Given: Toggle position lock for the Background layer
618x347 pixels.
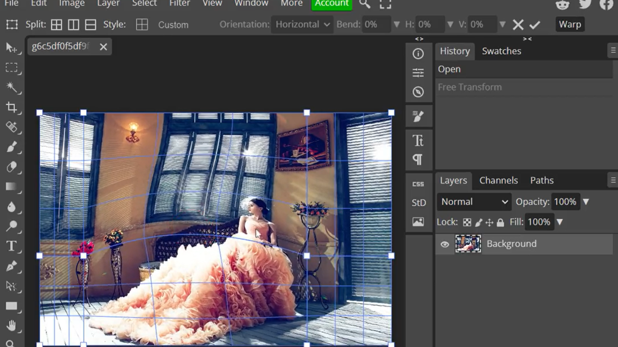Looking at the screenshot, I should (x=489, y=222).
